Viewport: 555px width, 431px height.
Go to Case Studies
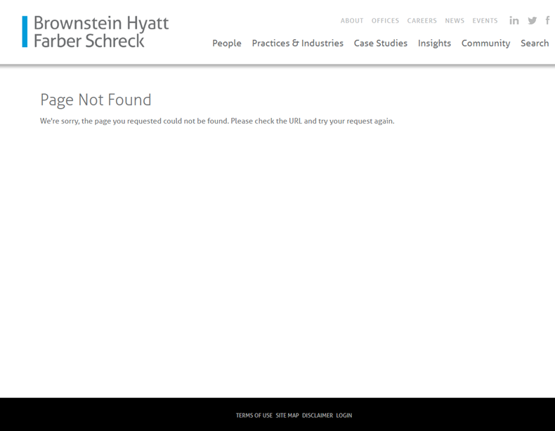[x=381, y=43]
